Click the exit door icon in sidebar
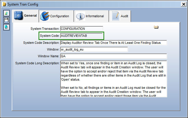The width and height of the screenshot is (188, 118). (6, 13)
